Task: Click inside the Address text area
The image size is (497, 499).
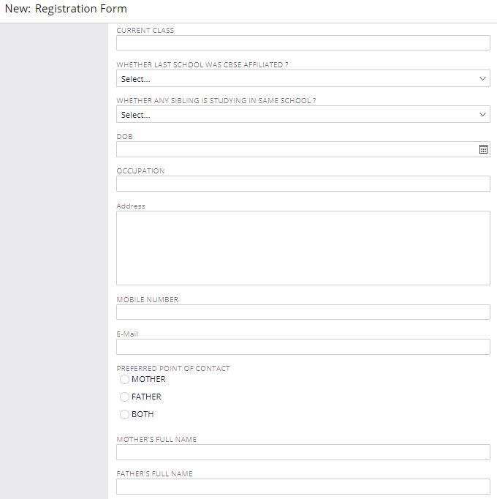Action: pos(303,248)
